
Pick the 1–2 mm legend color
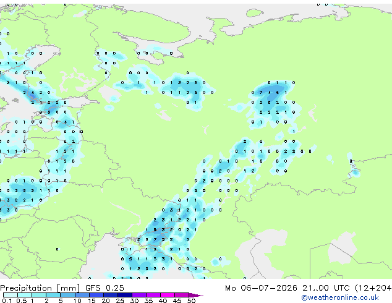tap(39, 295)
